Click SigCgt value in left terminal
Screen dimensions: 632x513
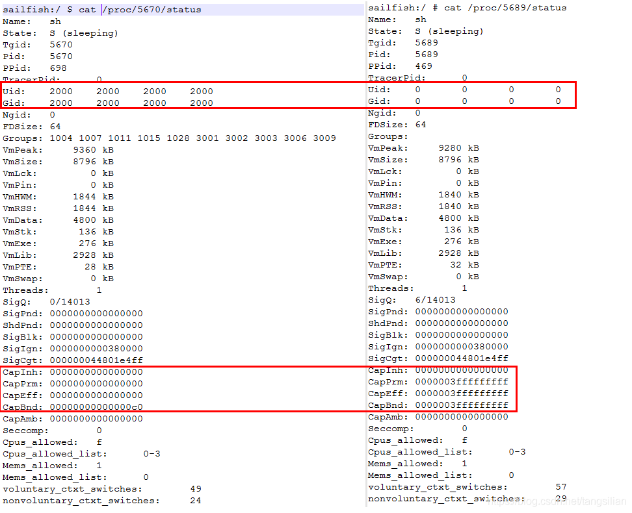click(x=96, y=360)
